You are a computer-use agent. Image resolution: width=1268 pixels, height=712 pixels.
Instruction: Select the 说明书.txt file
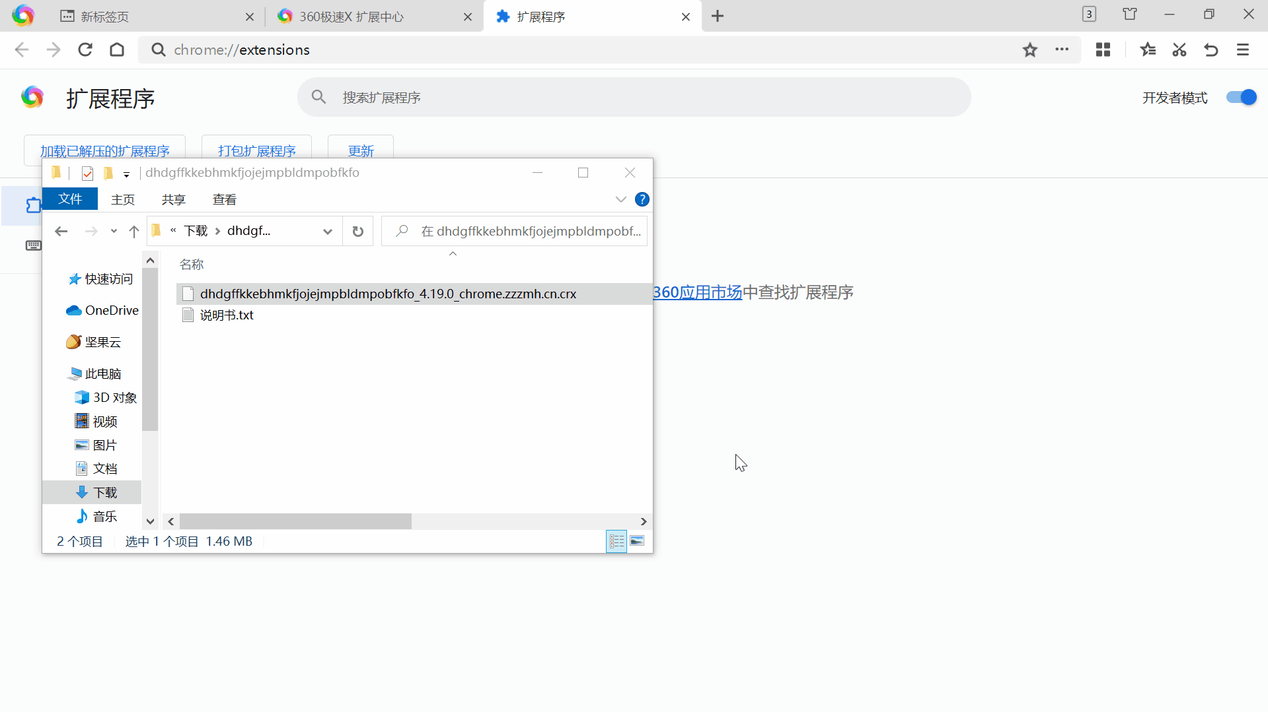click(227, 315)
